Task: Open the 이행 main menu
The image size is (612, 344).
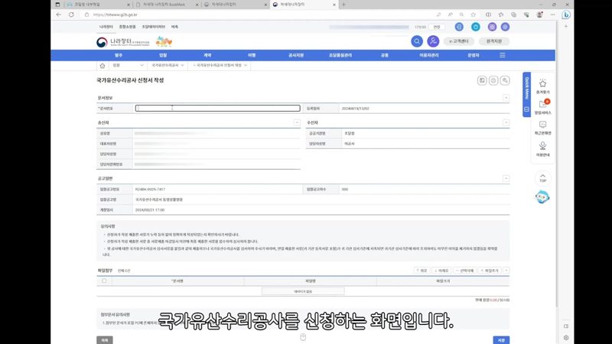Action: click(252, 55)
